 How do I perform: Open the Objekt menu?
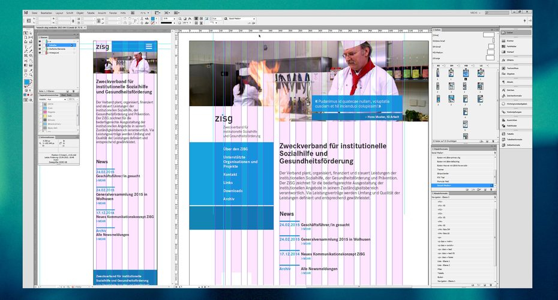80,13
